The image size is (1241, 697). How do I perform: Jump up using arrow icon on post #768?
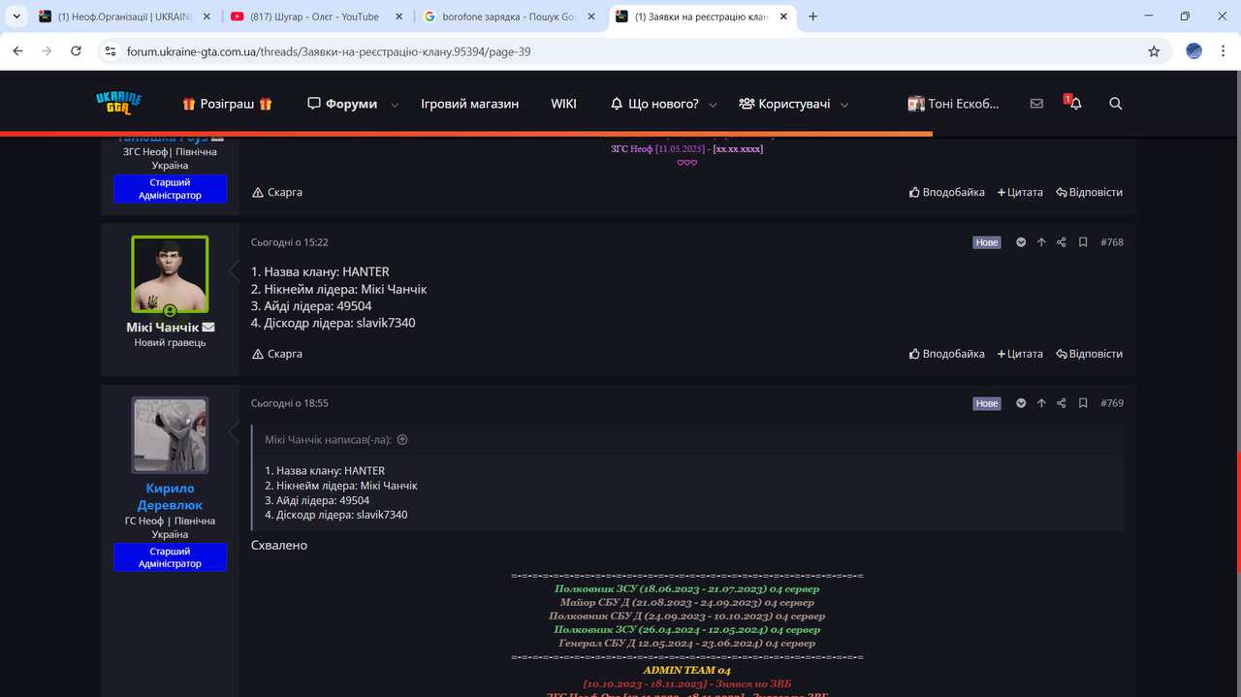coord(1041,242)
